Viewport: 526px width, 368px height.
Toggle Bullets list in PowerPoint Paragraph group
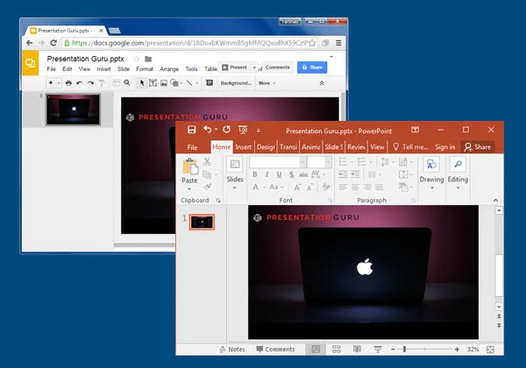click(343, 162)
